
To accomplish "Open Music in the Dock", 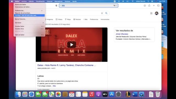I will 92,94.
